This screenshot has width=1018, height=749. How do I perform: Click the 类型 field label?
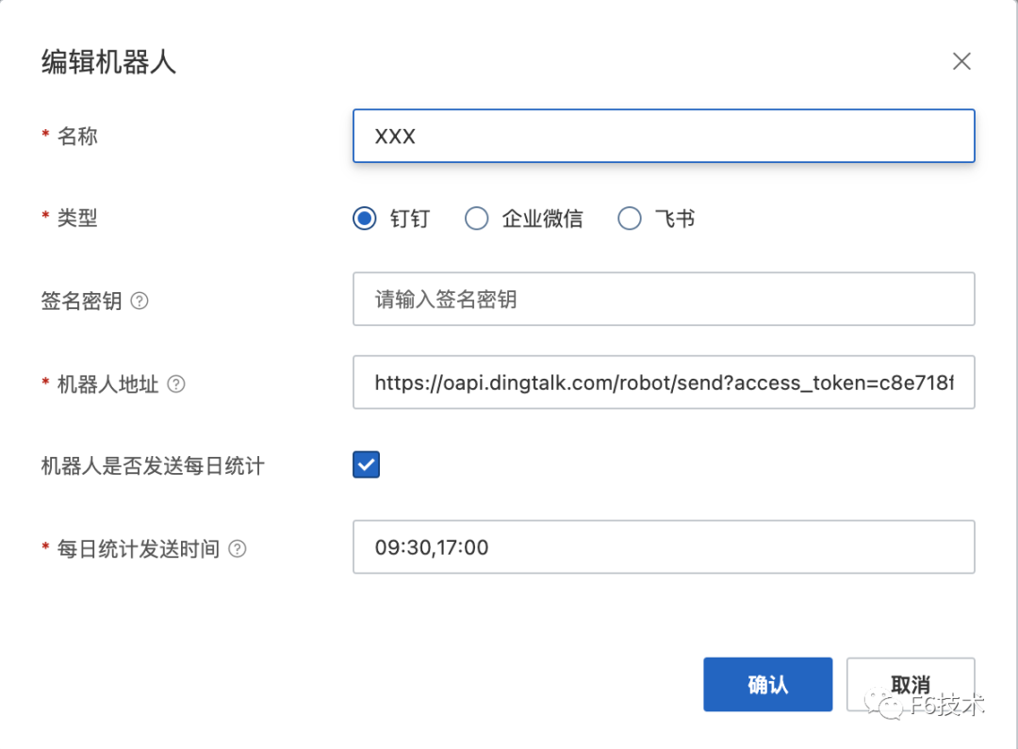pos(77,219)
